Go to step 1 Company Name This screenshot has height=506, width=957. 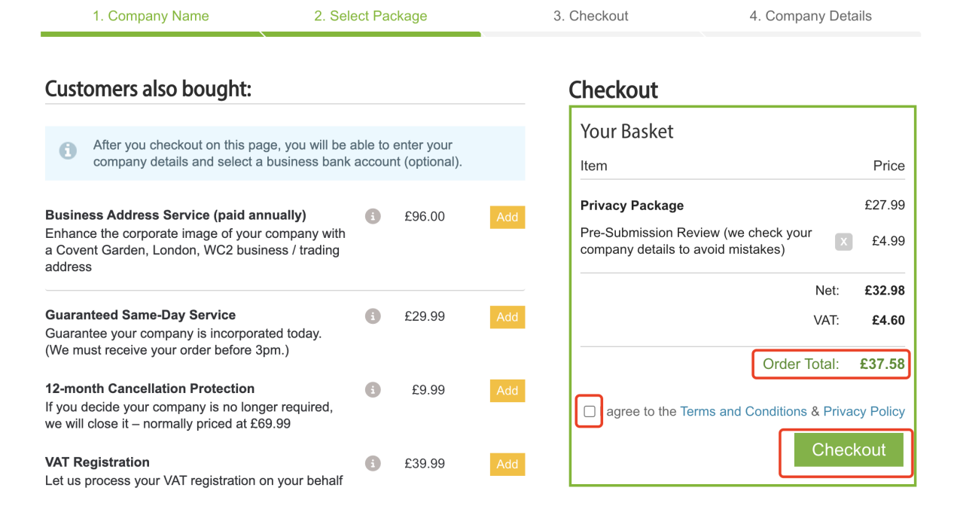pyautogui.click(x=151, y=17)
